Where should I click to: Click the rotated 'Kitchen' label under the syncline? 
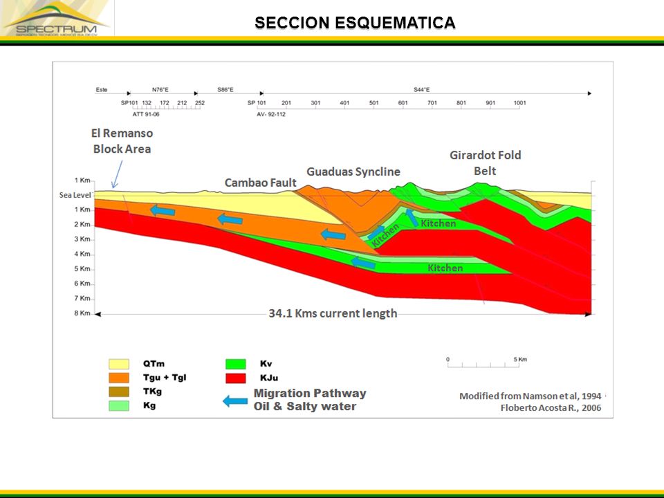(385, 235)
